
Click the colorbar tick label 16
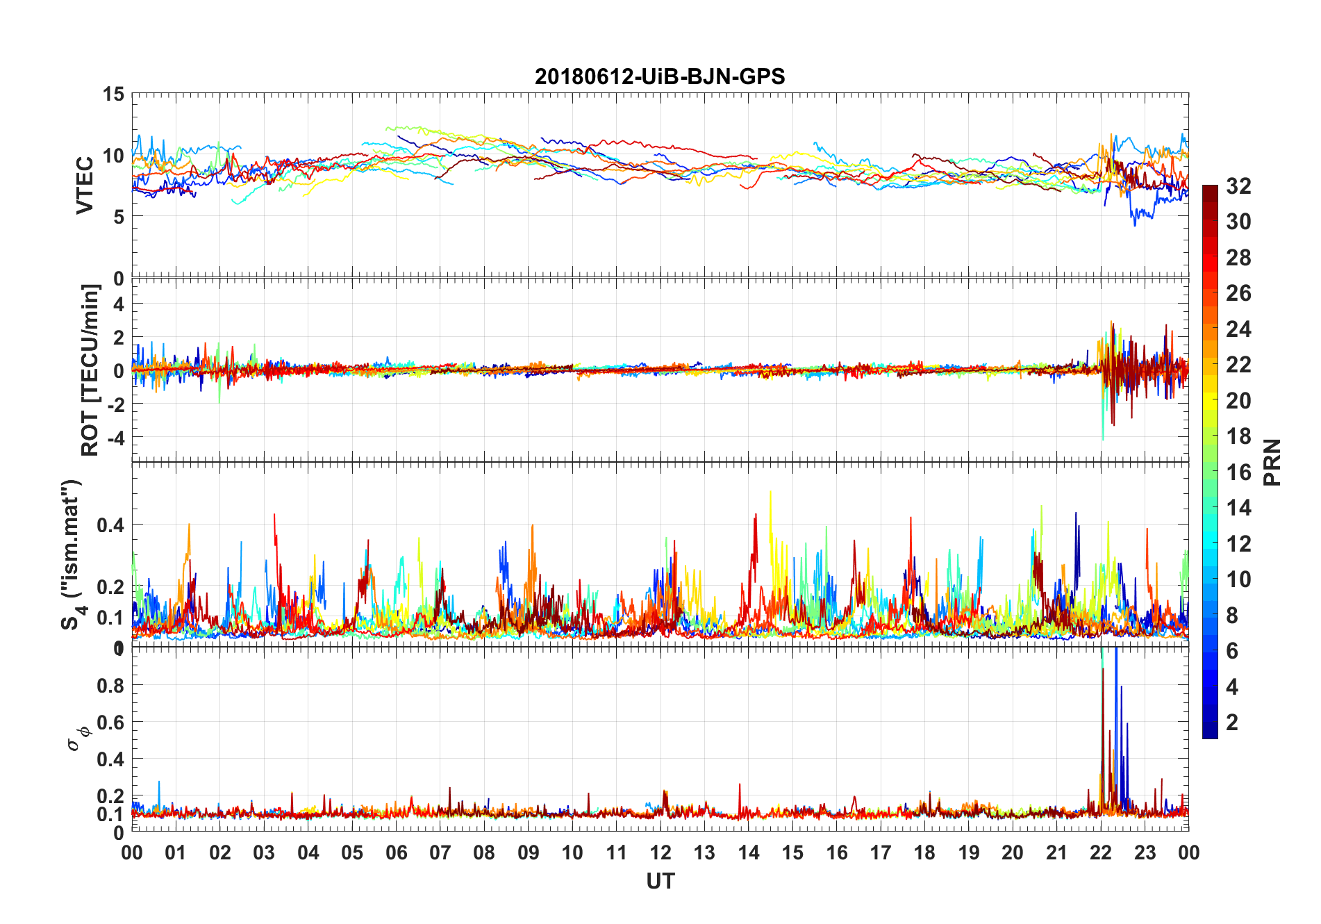pyautogui.click(x=1239, y=472)
